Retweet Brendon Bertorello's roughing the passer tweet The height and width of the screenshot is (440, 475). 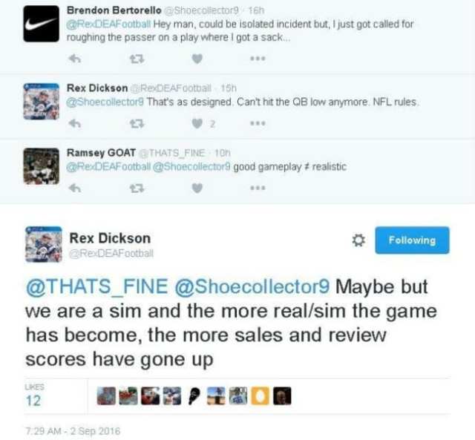point(137,59)
